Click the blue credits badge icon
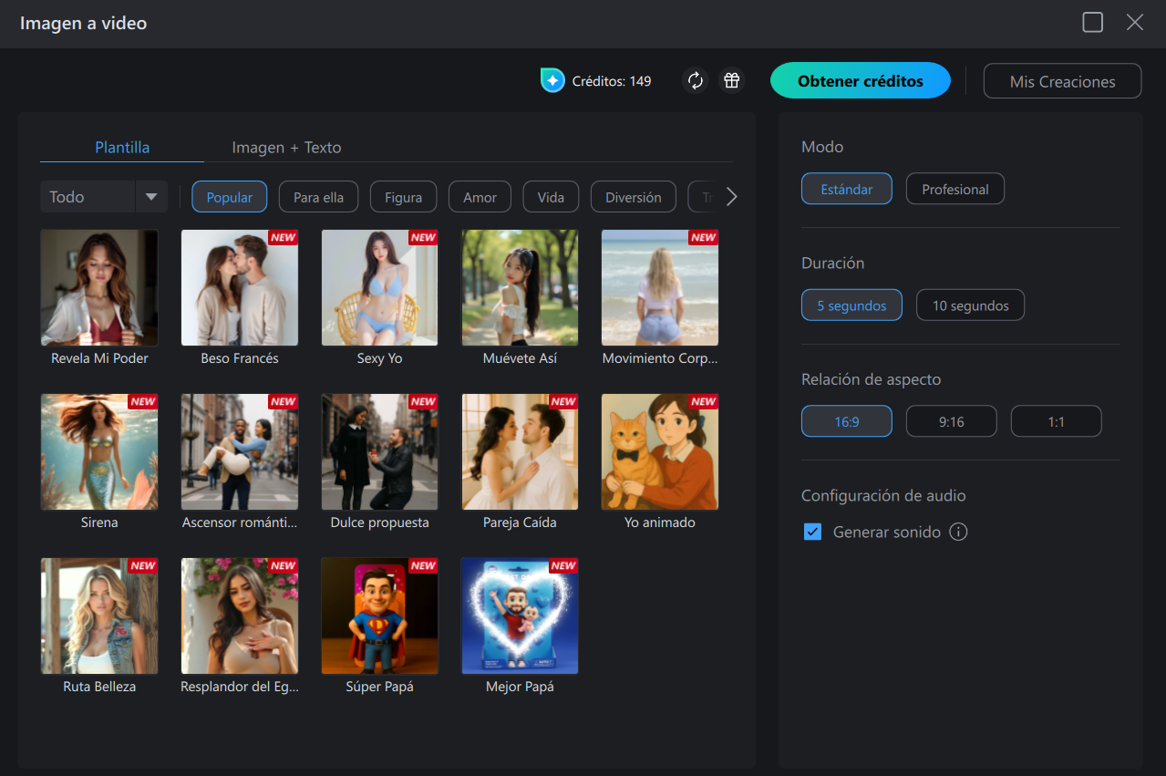1166x776 pixels. 552,80
